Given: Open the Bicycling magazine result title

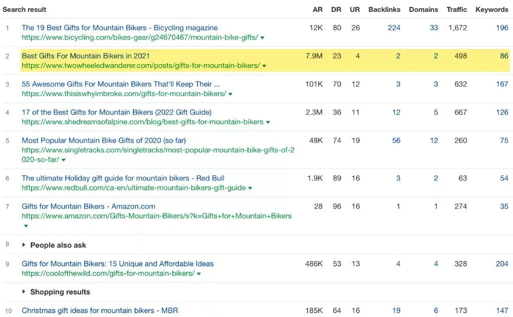Looking at the screenshot, I should [119, 28].
